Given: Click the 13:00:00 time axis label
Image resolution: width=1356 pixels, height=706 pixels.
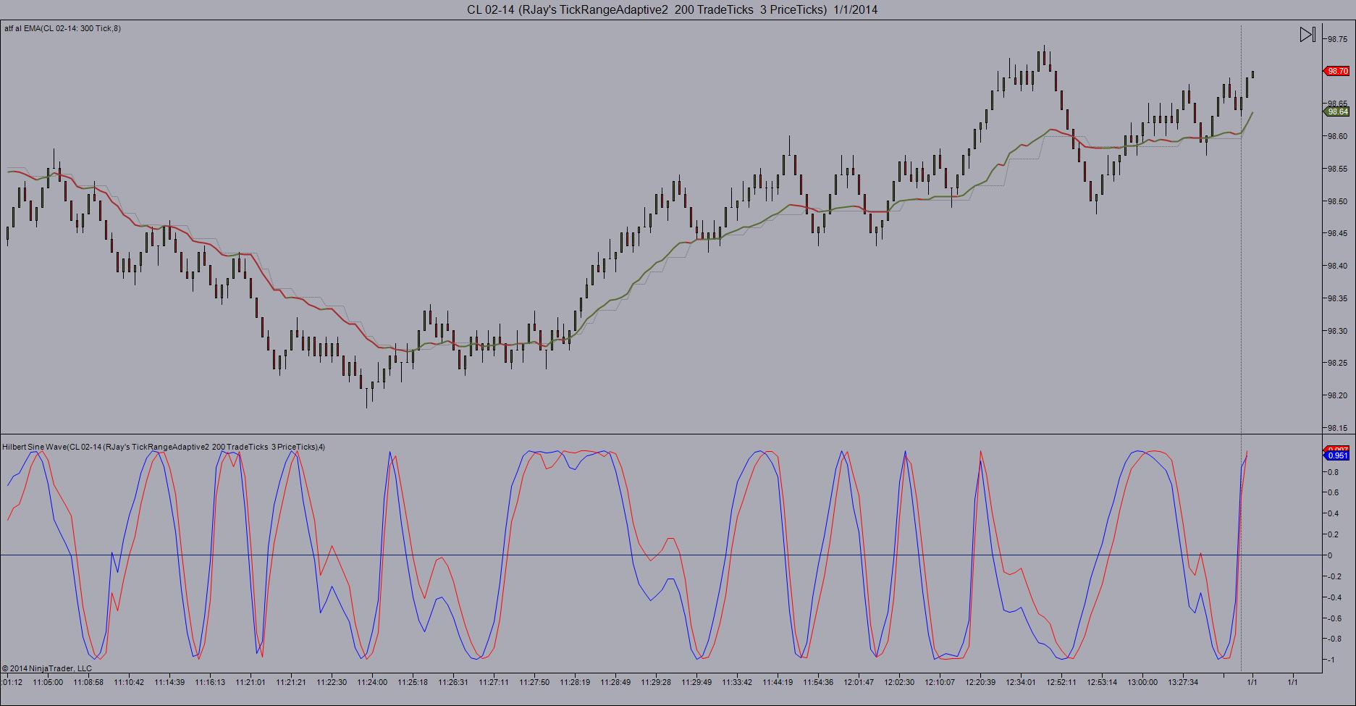Looking at the screenshot, I should (1143, 681).
